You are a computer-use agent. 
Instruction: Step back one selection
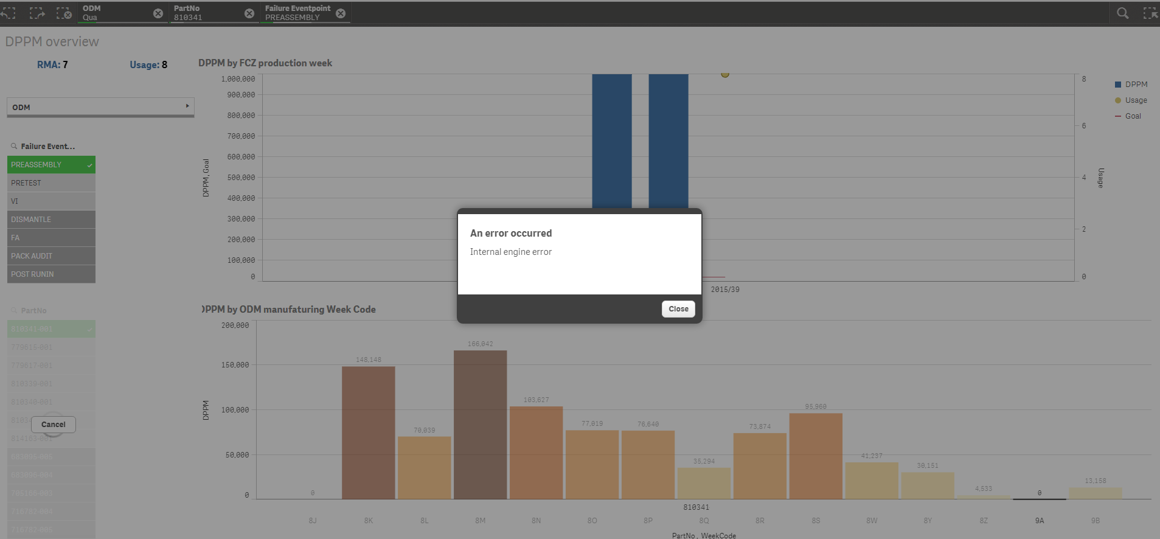click(x=9, y=13)
